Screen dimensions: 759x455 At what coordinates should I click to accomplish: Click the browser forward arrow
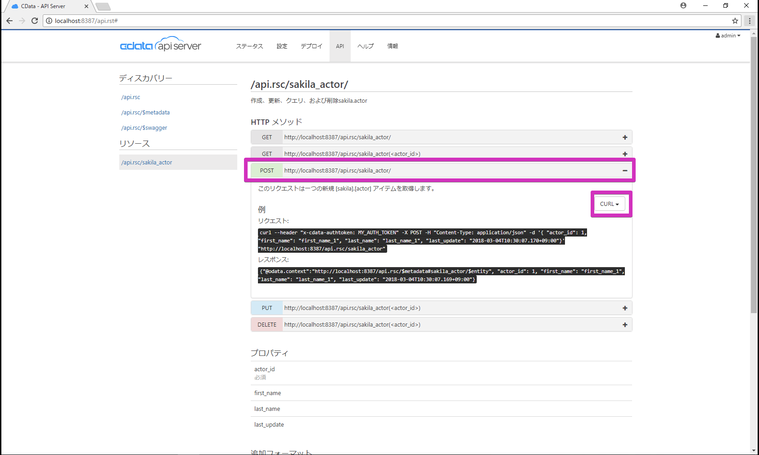(22, 21)
